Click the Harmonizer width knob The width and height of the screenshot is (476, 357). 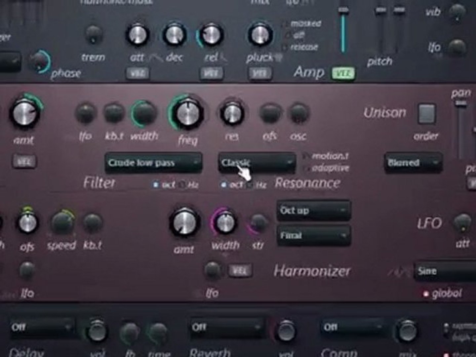pos(225,222)
